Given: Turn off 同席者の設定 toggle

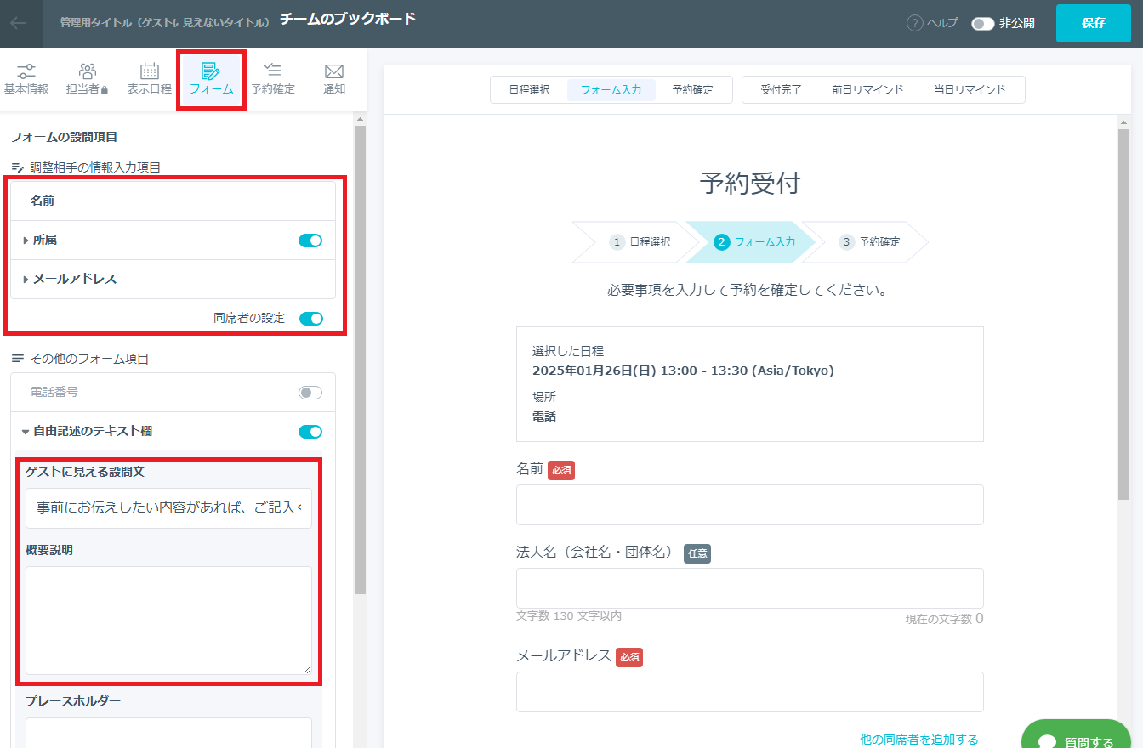Looking at the screenshot, I should point(311,319).
